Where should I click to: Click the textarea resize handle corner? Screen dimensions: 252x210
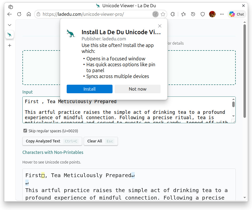[x=234, y=121]
